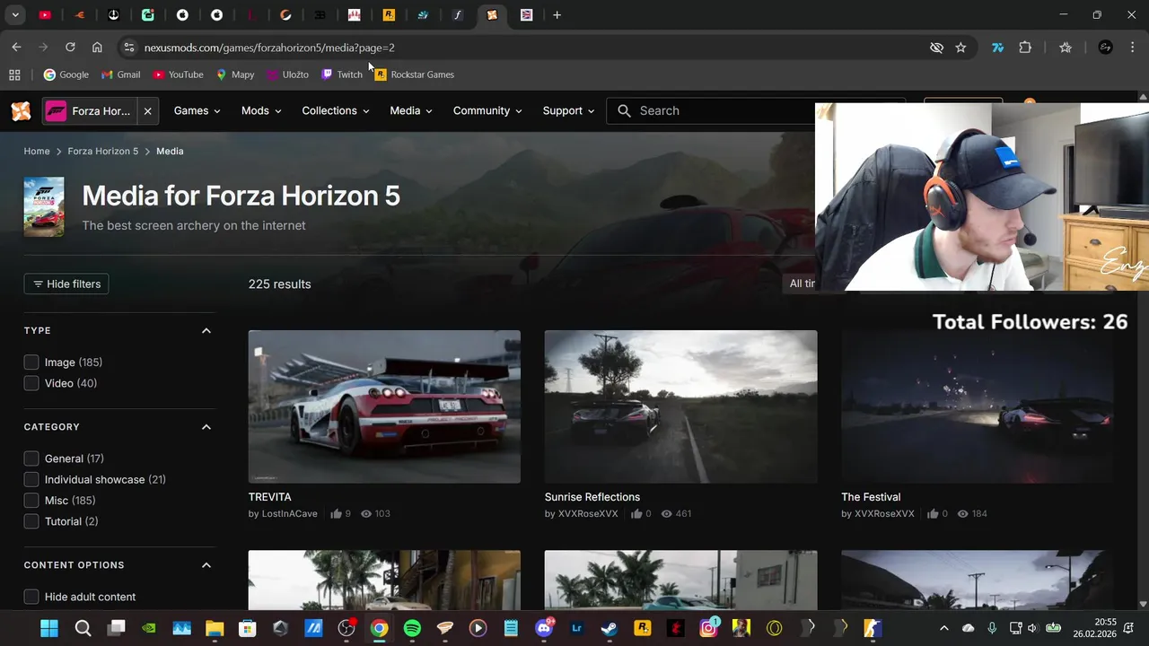Open The Festival title link

click(871, 497)
